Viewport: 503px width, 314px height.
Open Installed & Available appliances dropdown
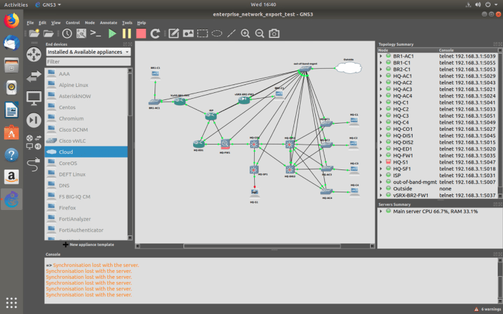coord(88,52)
